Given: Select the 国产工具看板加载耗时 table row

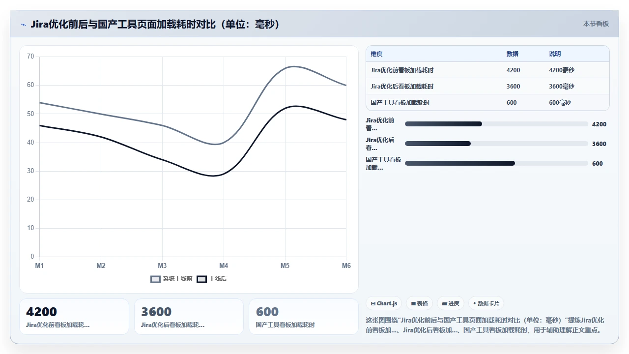Looking at the screenshot, I should click(487, 103).
